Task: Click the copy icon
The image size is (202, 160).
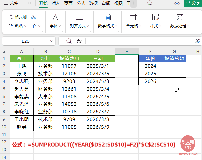Action: [34, 26]
